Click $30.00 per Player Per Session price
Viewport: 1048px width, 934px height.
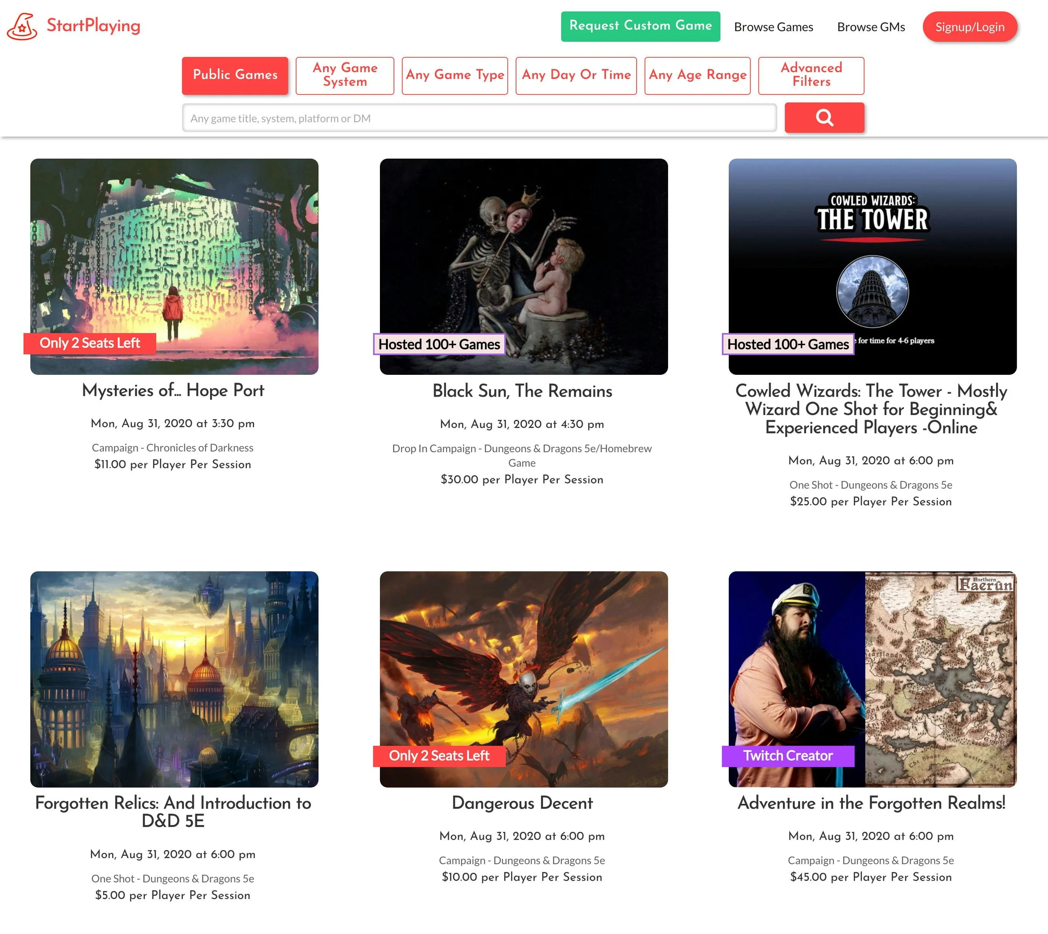click(522, 480)
